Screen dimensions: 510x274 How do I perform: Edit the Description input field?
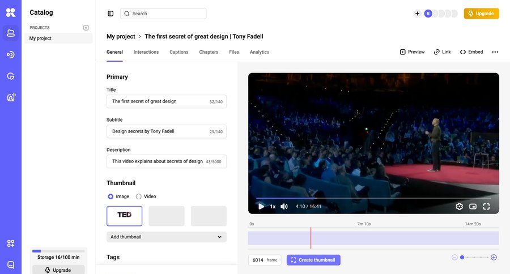click(x=167, y=161)
